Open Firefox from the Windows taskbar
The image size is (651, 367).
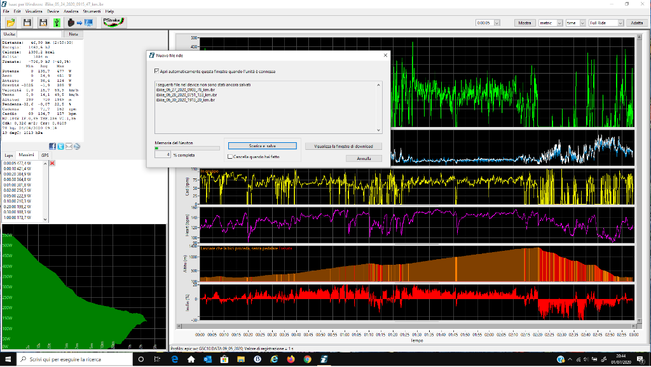point(291,359)
